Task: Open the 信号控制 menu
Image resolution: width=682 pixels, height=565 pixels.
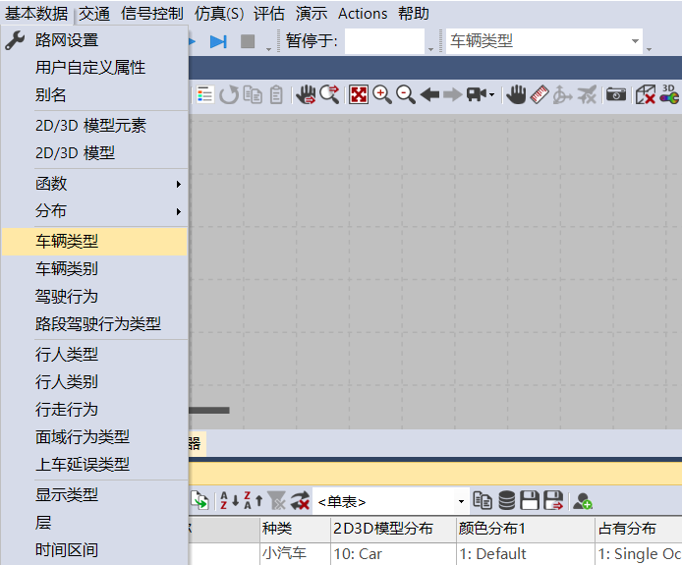Action: pyautogui.click(x=151, y=14)
